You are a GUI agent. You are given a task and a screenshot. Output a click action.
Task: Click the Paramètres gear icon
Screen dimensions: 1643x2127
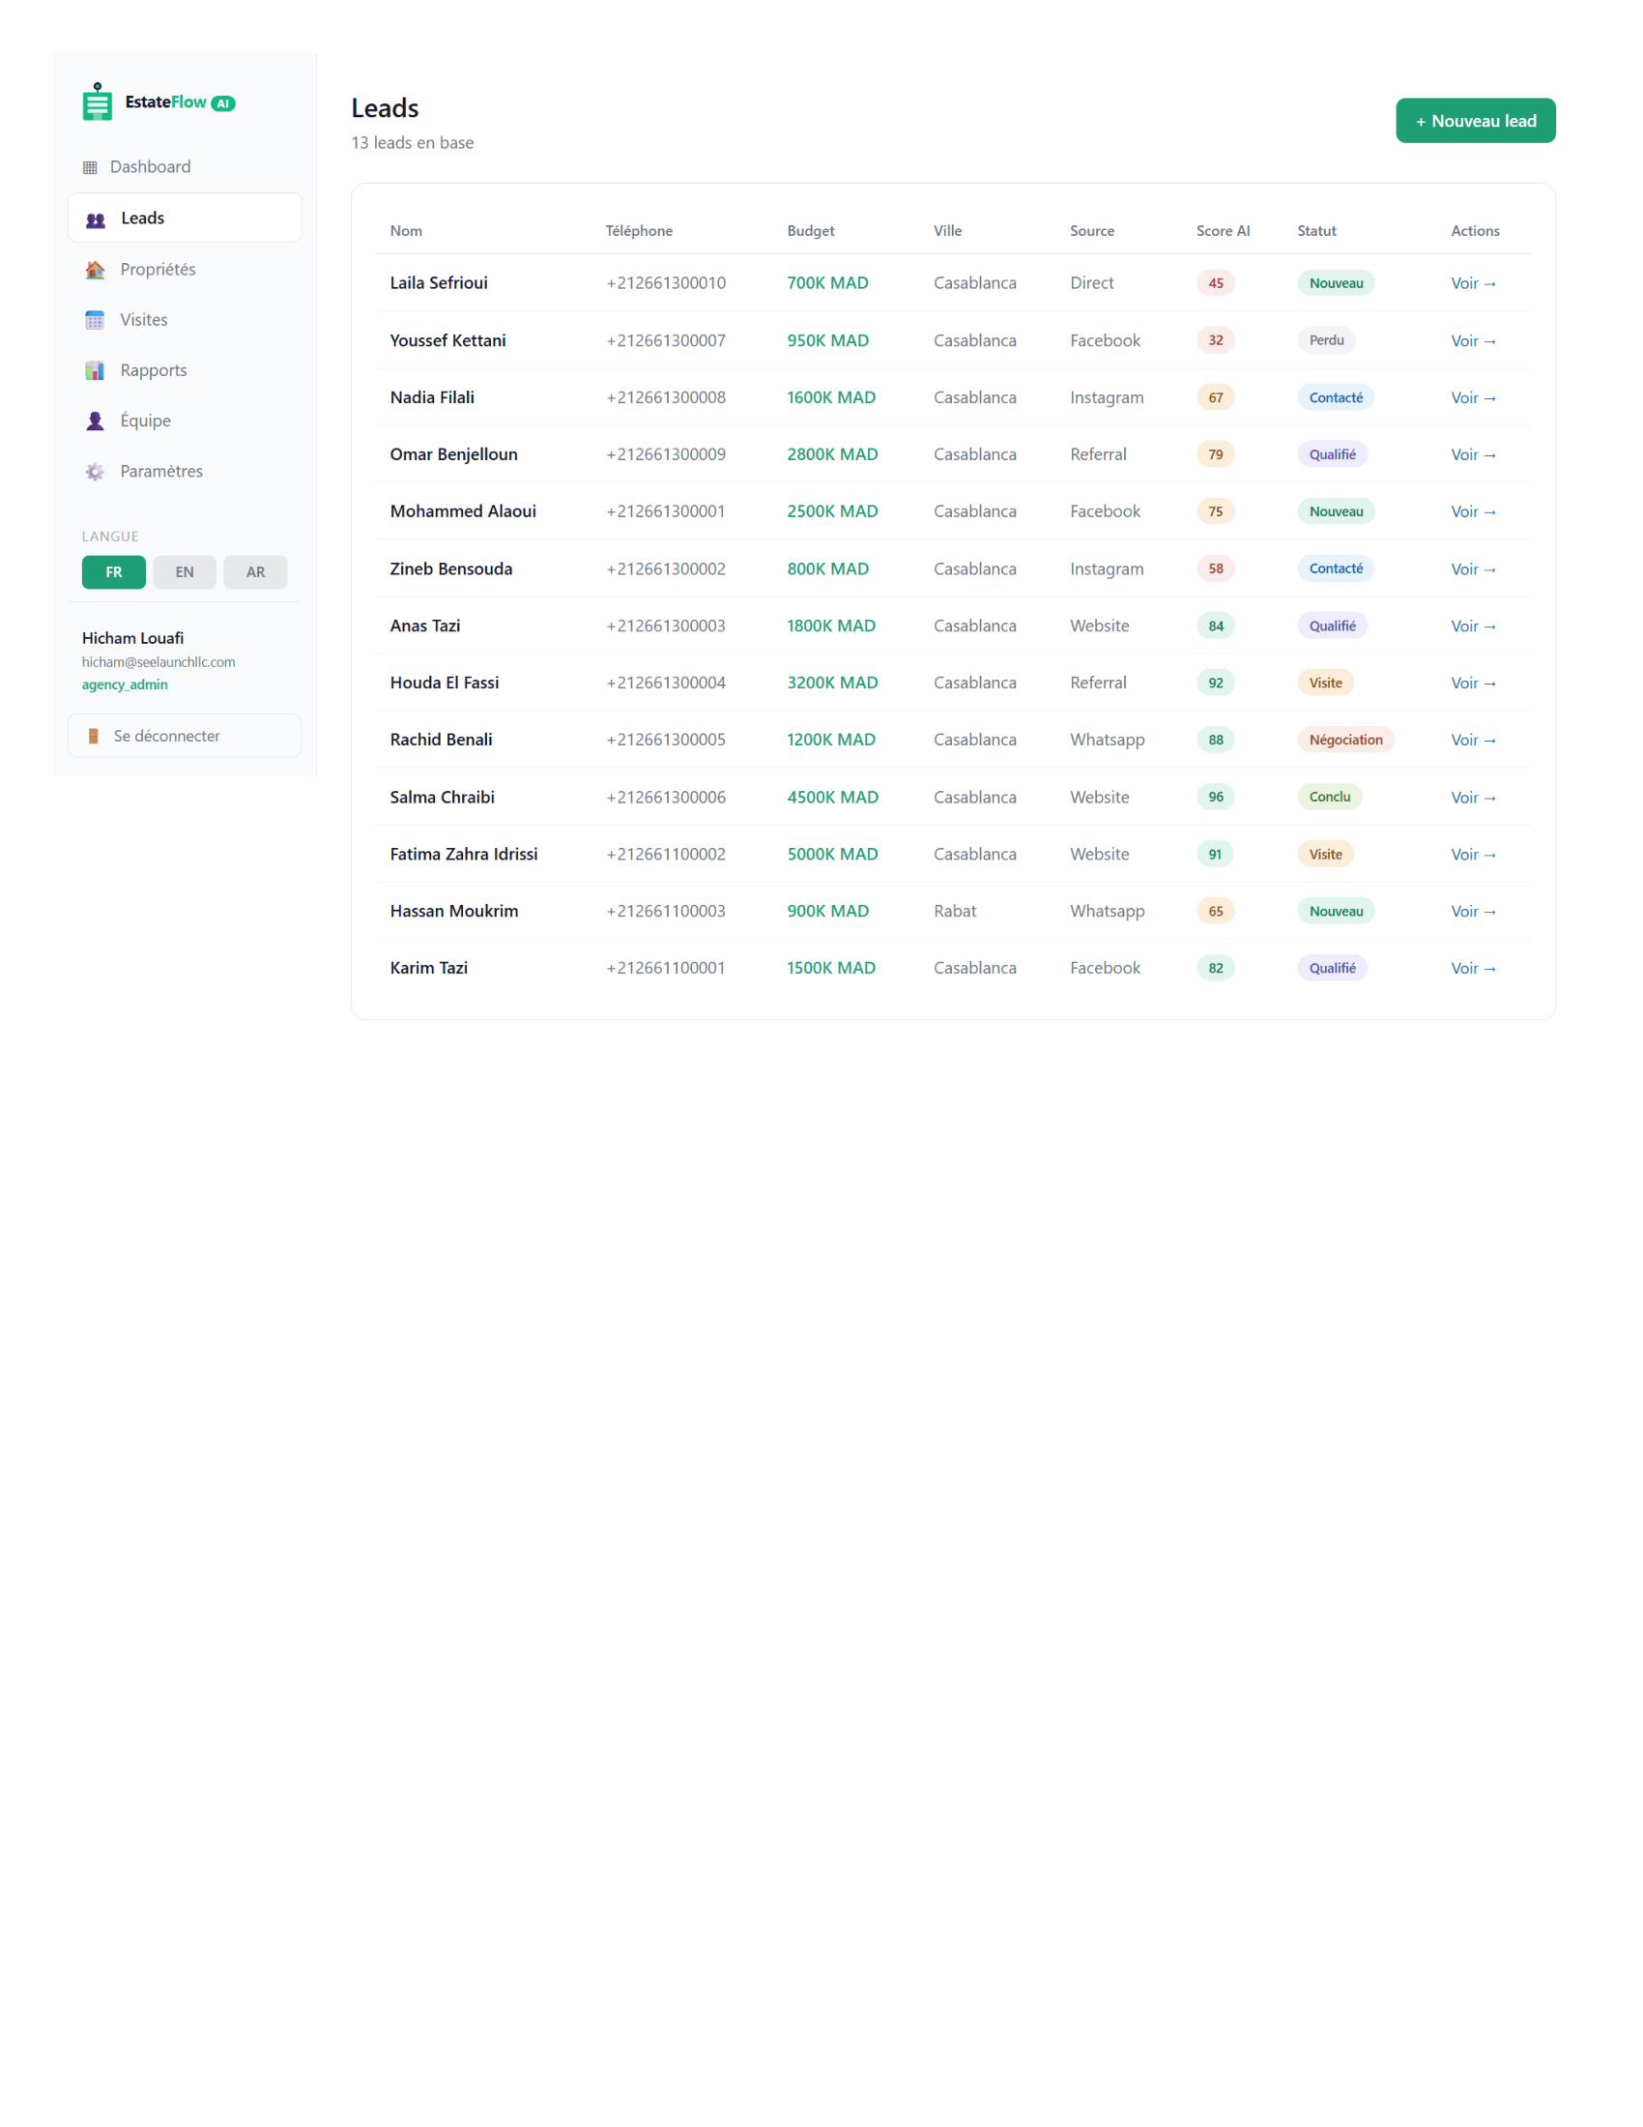(x=95, y=472)
